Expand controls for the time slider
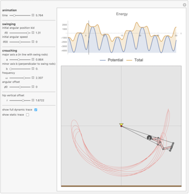The height and width of the screenshot is (194, 189). (33, 15)
